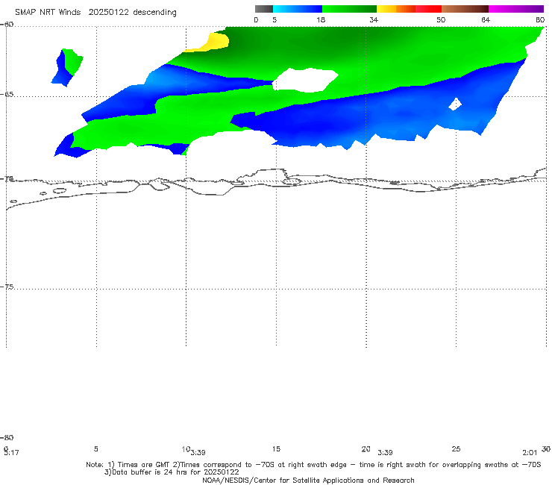Click the NOAA/NESDIS credit line

(x=308, y=480)
